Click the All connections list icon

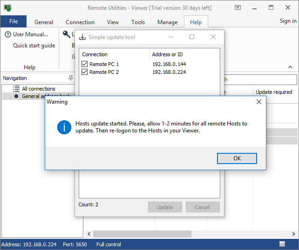(x=16, y=89)
